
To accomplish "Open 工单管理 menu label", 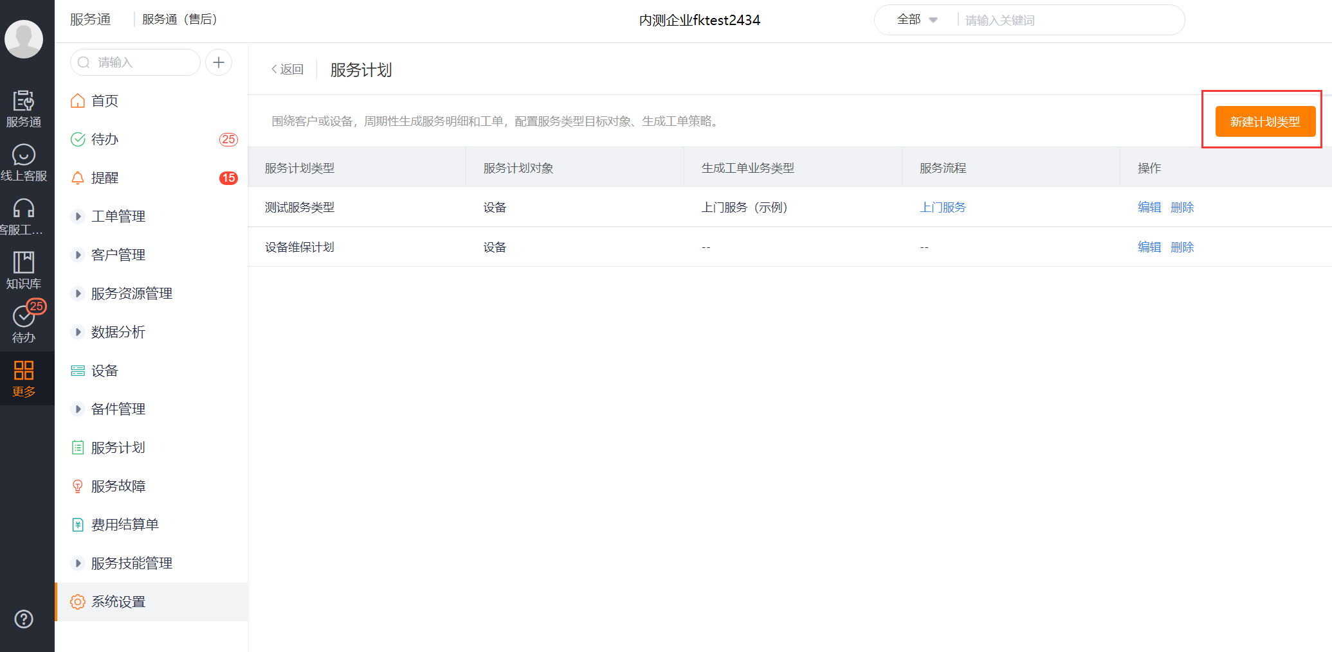I will point(118,216).
